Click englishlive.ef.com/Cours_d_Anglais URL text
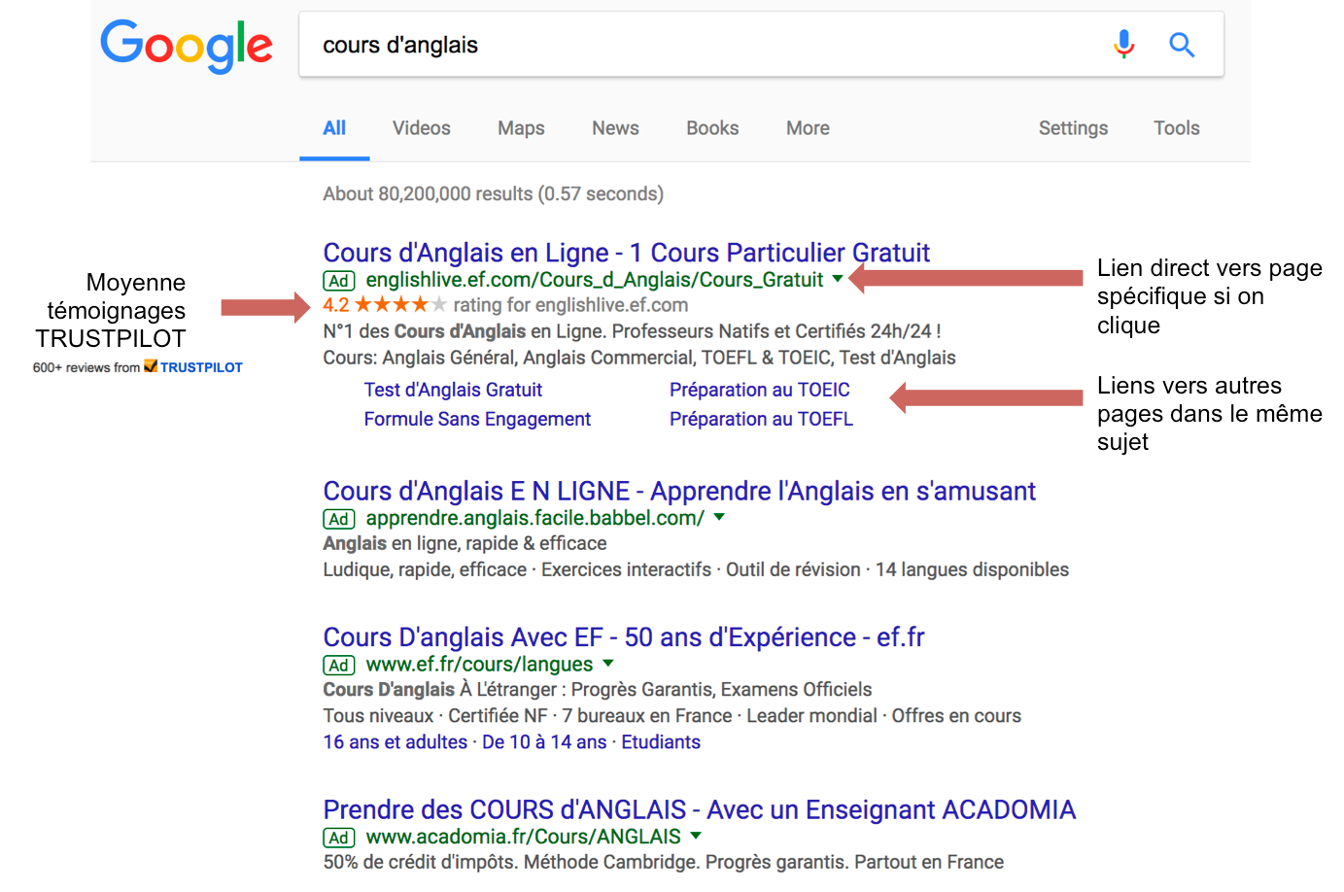1344x892 pixels. tap(595, 280)
